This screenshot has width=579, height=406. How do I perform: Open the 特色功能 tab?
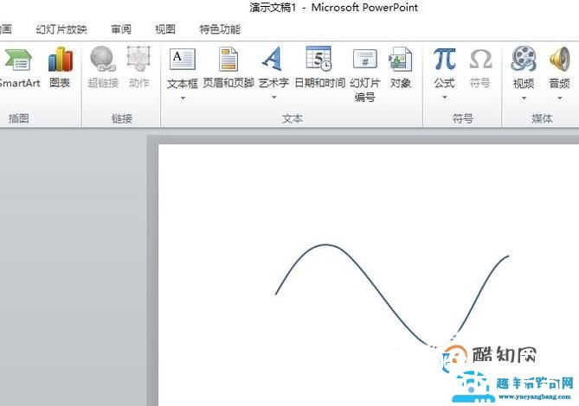[x=220, y=29]
